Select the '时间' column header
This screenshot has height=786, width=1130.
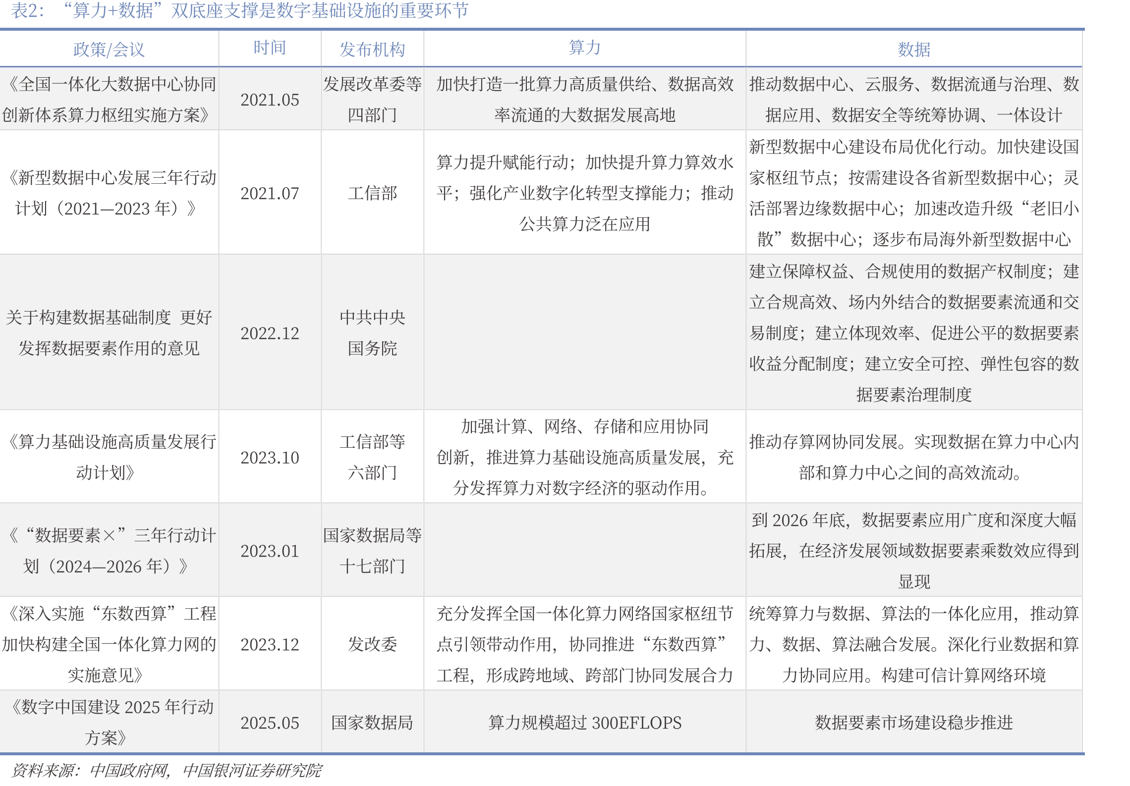coord(270,48)
